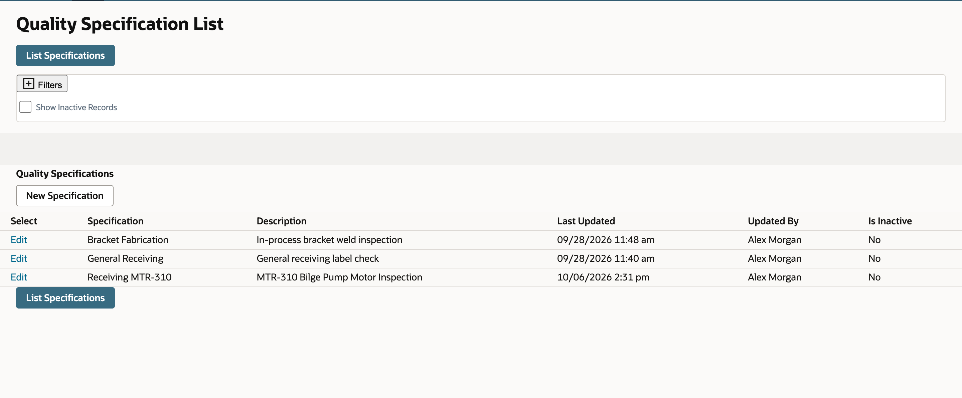Click the Is Inactive column header

890,221
